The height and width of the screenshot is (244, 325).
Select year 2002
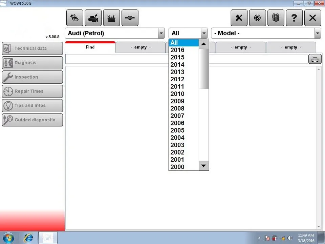pyautogui.click(x=183, y=152)
